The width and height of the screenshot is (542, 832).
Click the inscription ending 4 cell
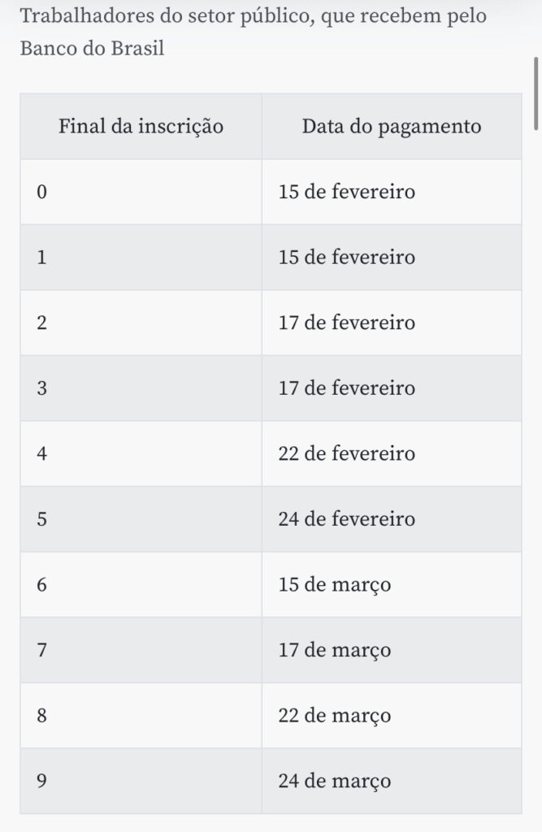coord(141,453)
